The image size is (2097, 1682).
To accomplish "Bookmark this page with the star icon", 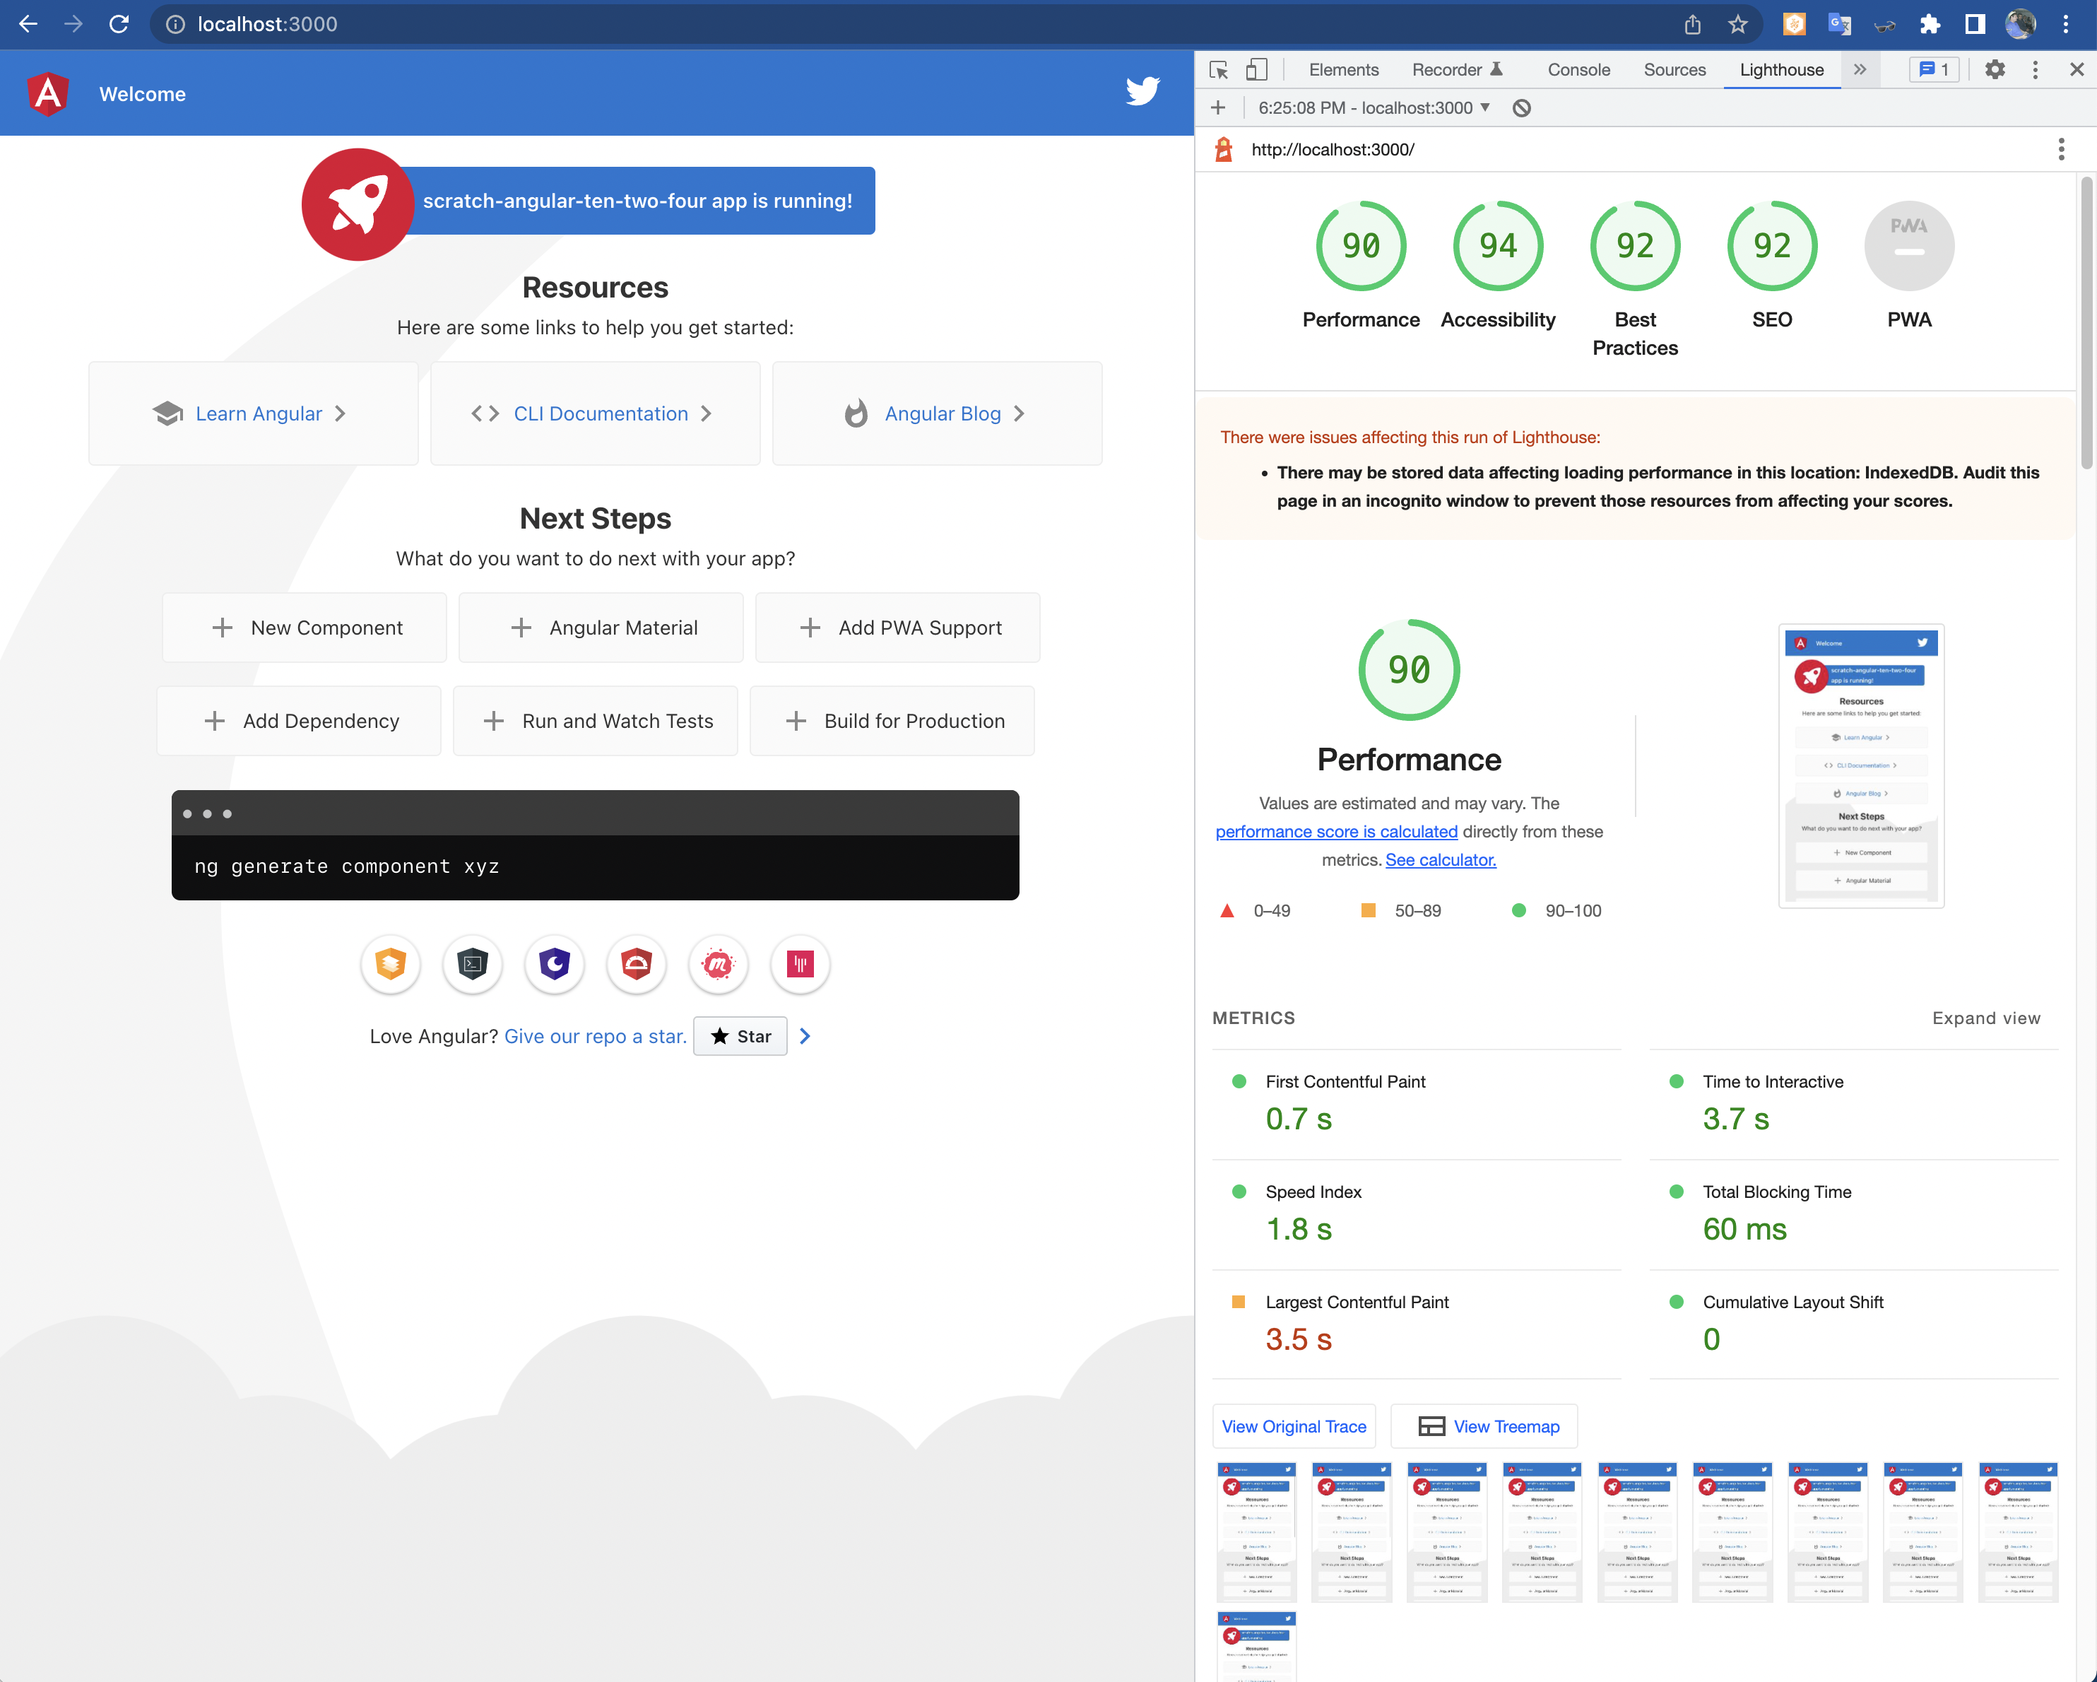I will coord(1738,24).
